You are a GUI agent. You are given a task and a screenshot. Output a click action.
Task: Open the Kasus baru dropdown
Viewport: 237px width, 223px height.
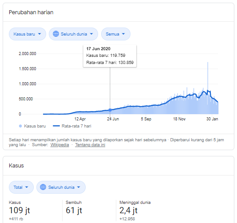(28, 34)
